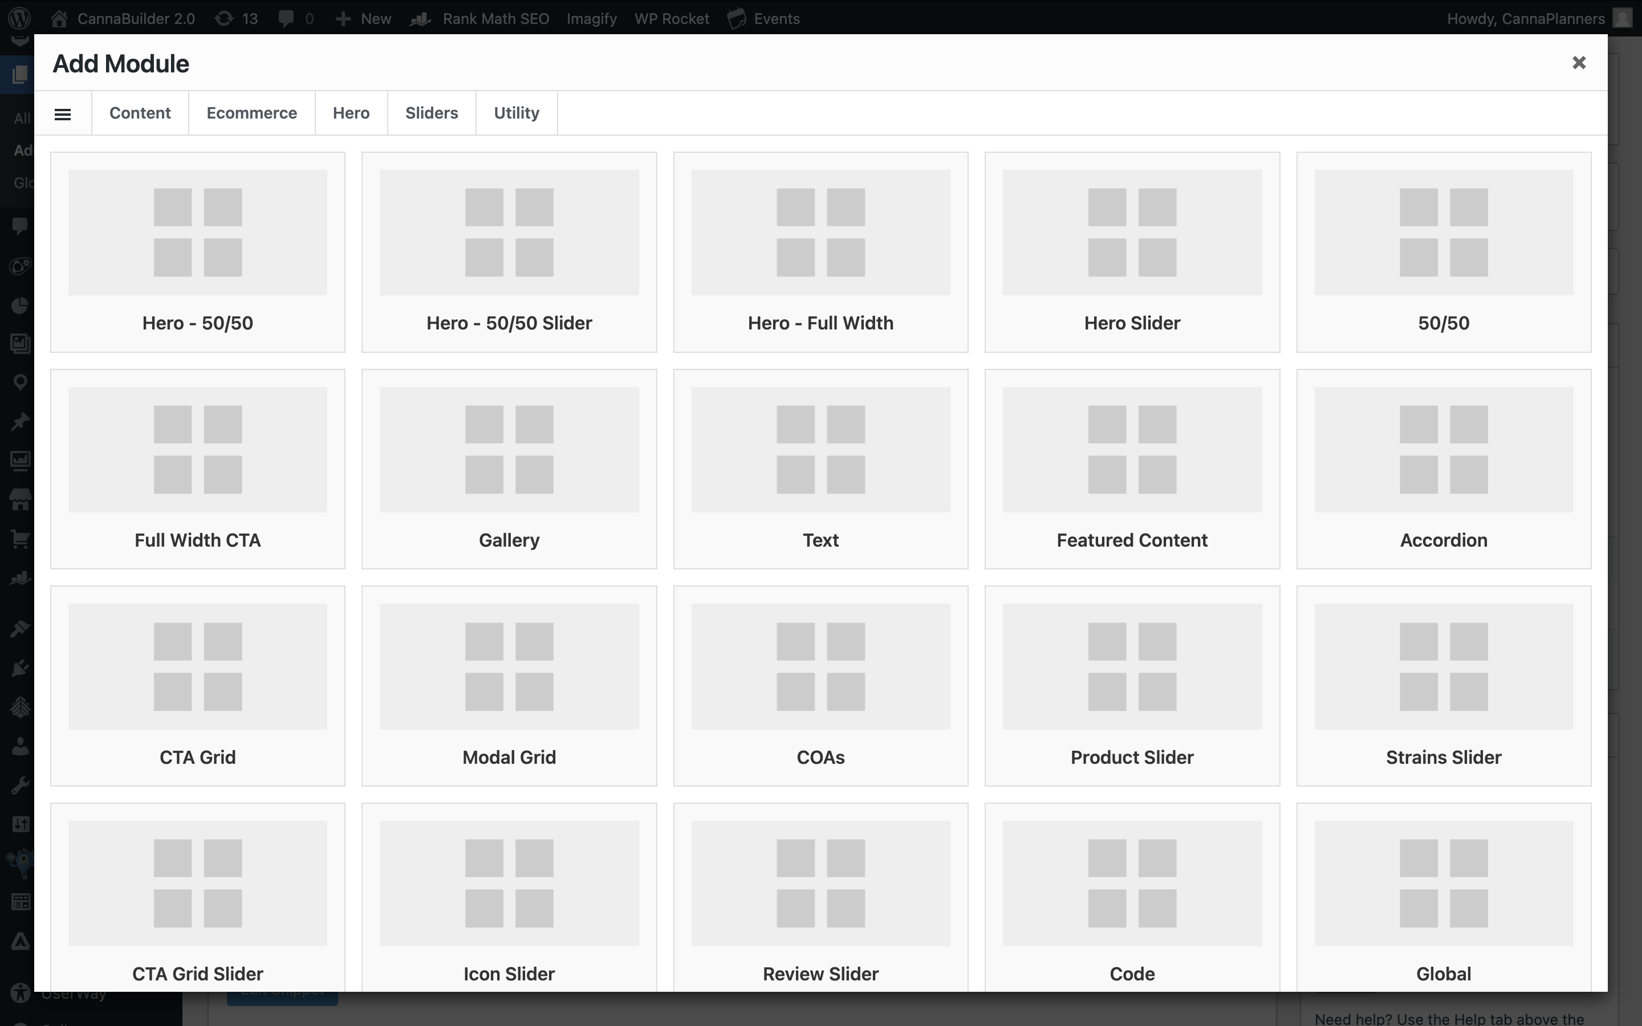Viewport: 1642px width, 1026px height.
Task: Click the CannaBuilder 2.0 home icon
Action: 60,18
